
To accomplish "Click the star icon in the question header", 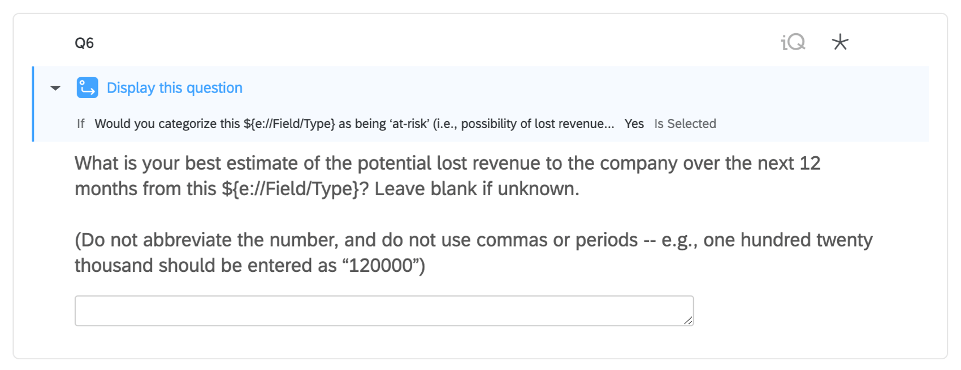I will (x=841, y=42).
